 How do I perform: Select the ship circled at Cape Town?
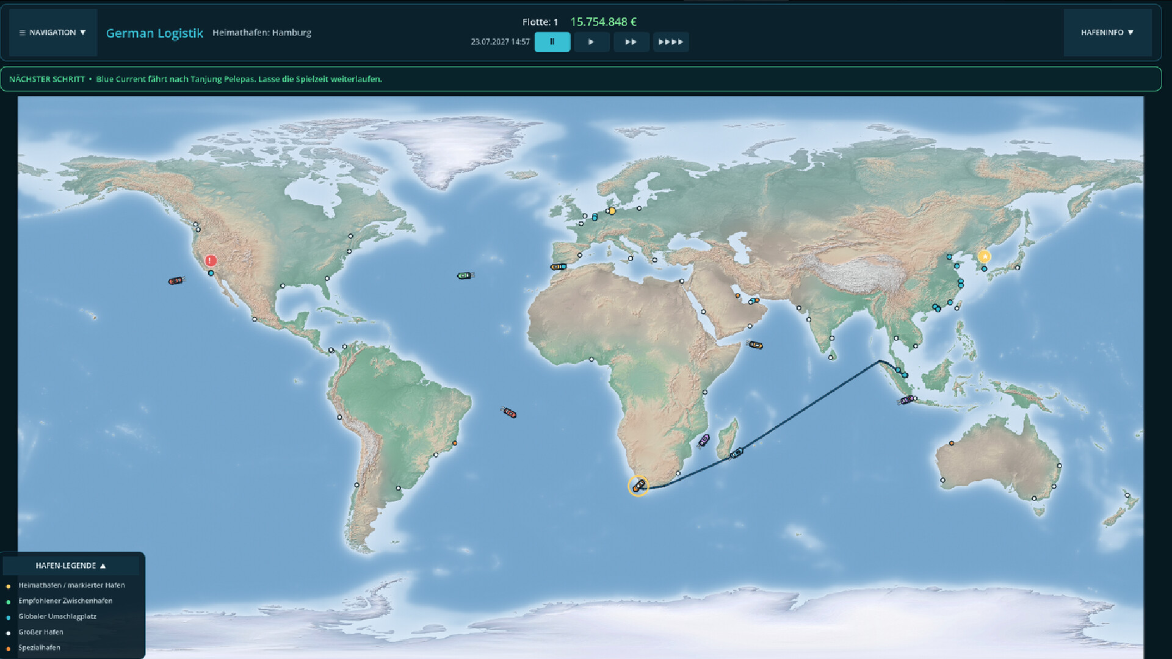(638, 486)
